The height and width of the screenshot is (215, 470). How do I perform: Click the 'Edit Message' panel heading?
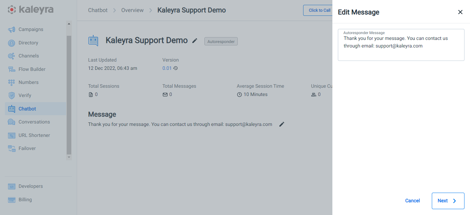coord(359,12)
